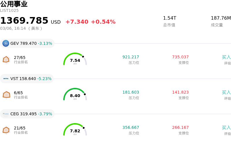Image resolution: width=231 pixels, height=141 pixels.
Task: Click GEV resistance level 921.217
Action: (131, 57)
